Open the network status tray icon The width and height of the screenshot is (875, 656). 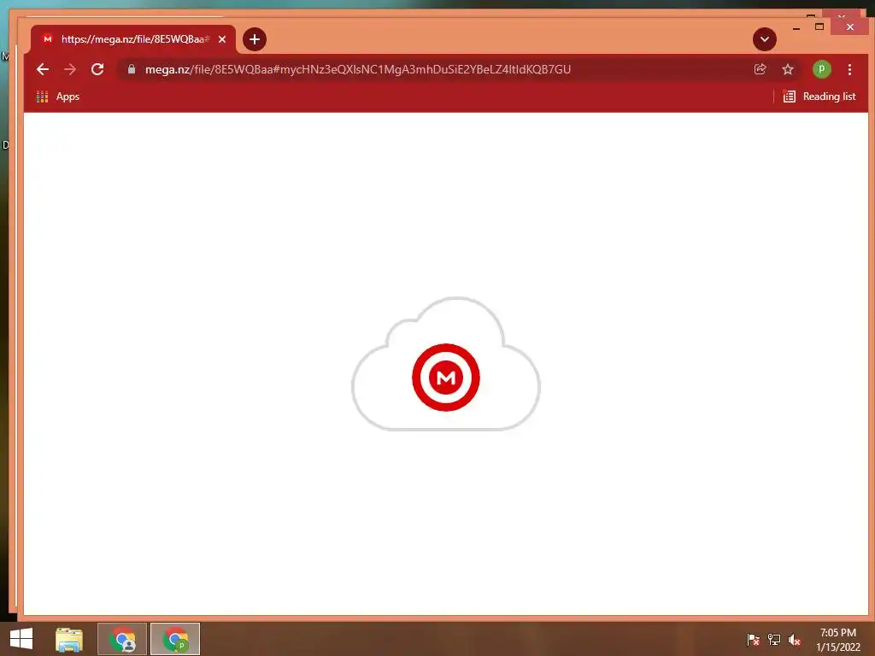click(774, 639)
